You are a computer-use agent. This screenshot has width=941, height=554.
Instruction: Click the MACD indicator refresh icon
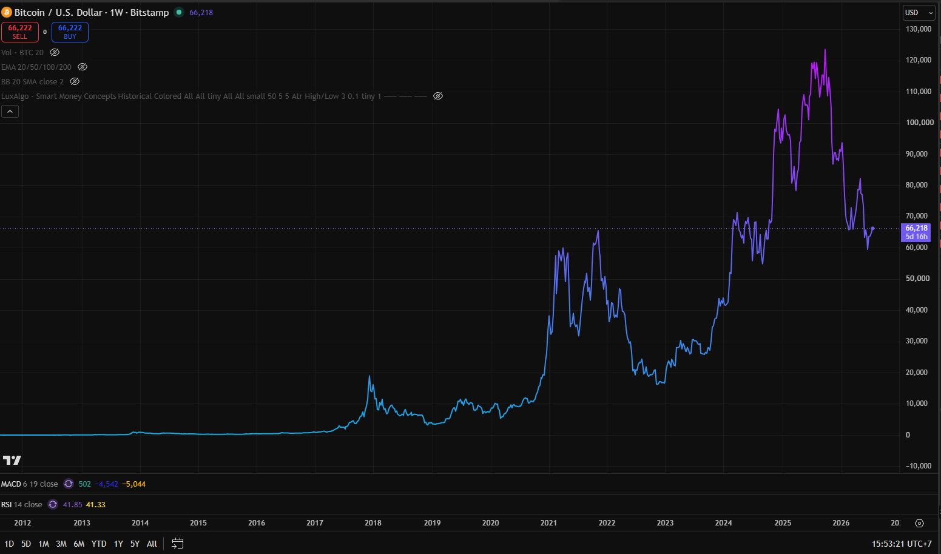pyautogui.click(x=69, y=484)
